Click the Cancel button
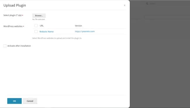This screenshot has width=190, height=108. point(30,101)
